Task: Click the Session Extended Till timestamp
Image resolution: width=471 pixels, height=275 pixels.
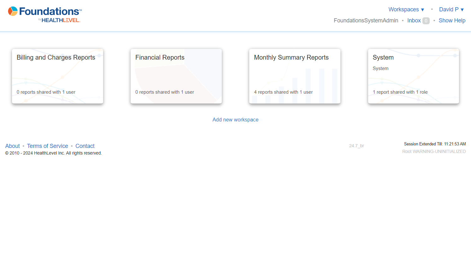Action: pyautogui.click(x=435, y=144)
